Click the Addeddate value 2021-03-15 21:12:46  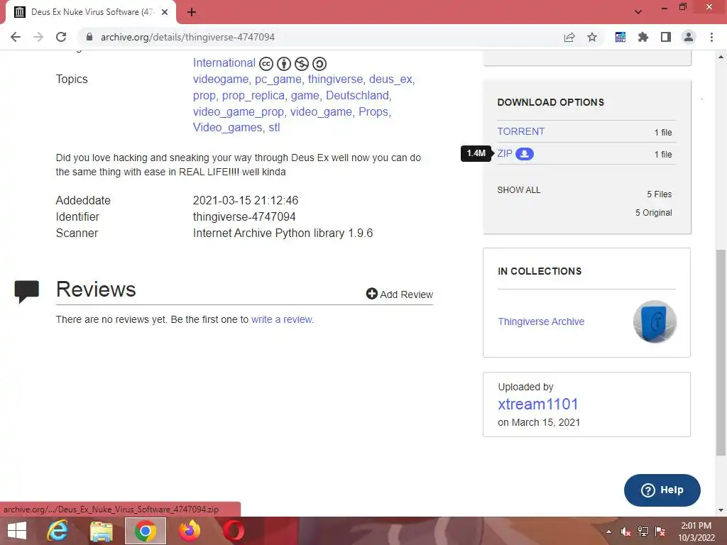[246, 201]
